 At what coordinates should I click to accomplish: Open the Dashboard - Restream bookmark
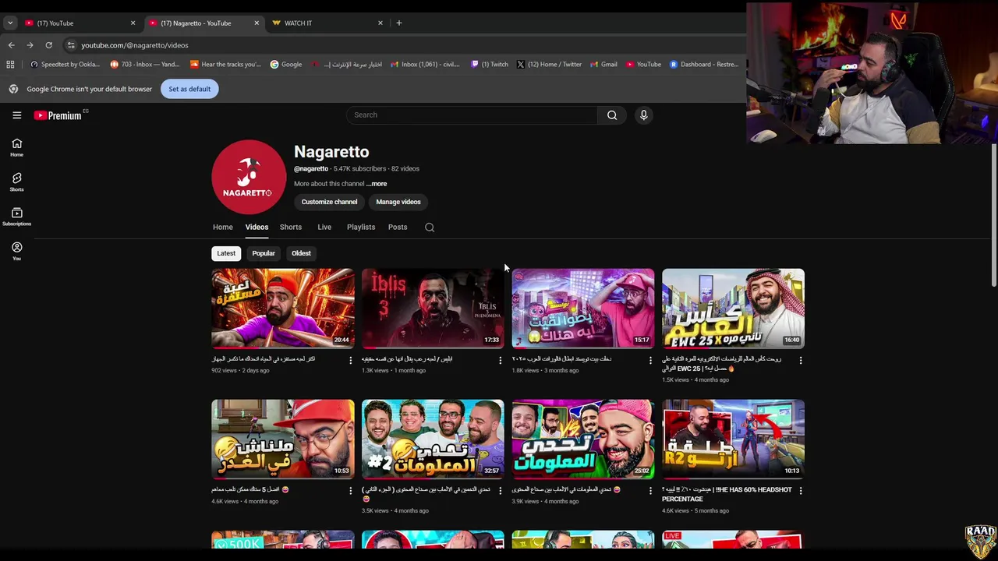704,65
